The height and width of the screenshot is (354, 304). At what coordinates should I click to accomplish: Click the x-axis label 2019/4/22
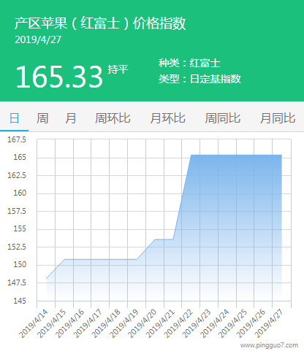[178, 323]
